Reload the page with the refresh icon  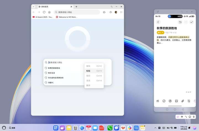[44, 12]
